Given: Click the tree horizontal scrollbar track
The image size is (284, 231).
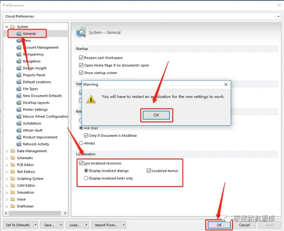Looking at the screenshot, I should pyautogui.click(x=35, y=213).
